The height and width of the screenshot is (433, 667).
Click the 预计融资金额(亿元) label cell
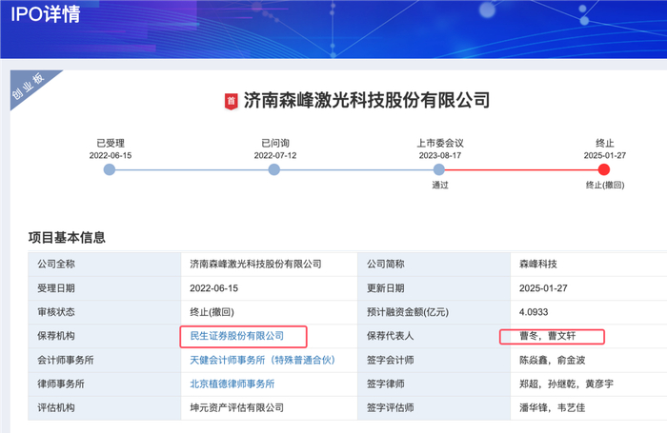click(x=434, y=312)
